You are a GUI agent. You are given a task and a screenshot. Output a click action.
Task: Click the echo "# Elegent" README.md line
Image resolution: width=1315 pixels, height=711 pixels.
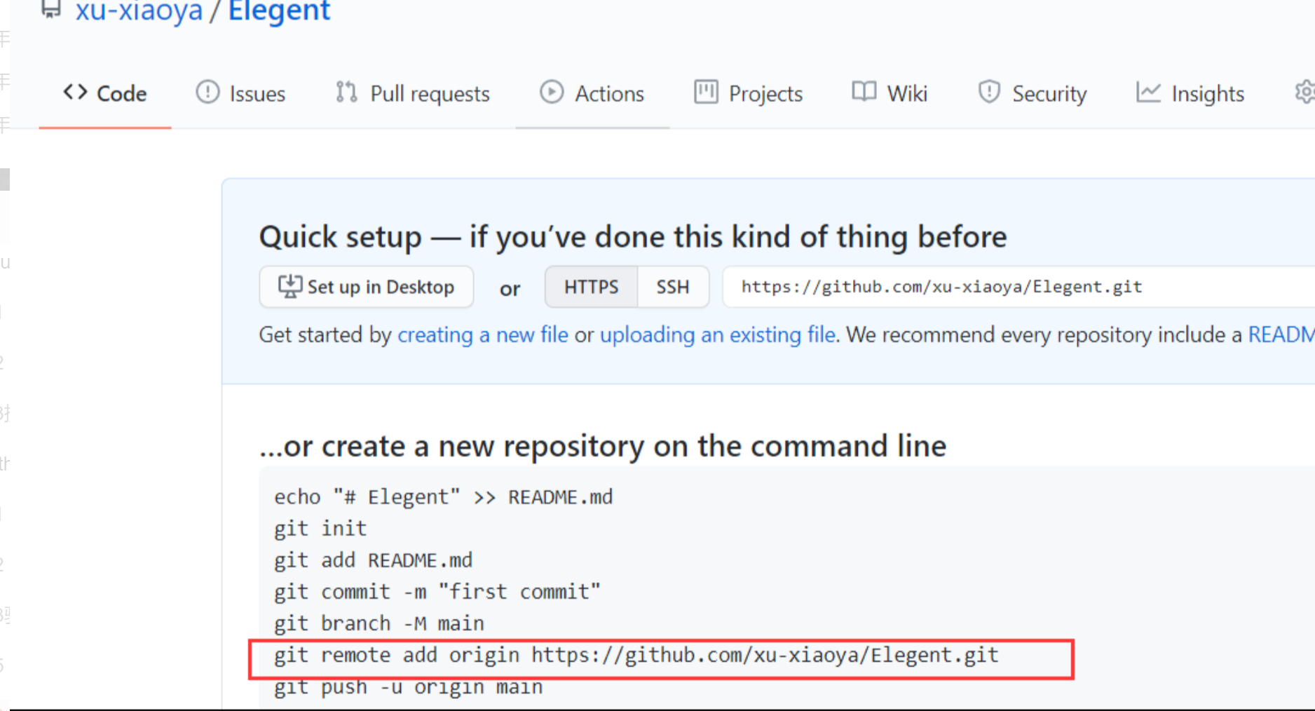click(x=443, y=497)
